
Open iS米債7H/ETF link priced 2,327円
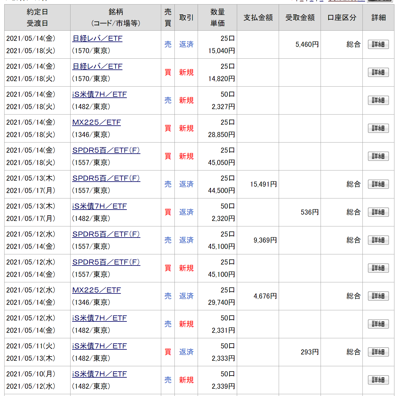pos(99,94)
